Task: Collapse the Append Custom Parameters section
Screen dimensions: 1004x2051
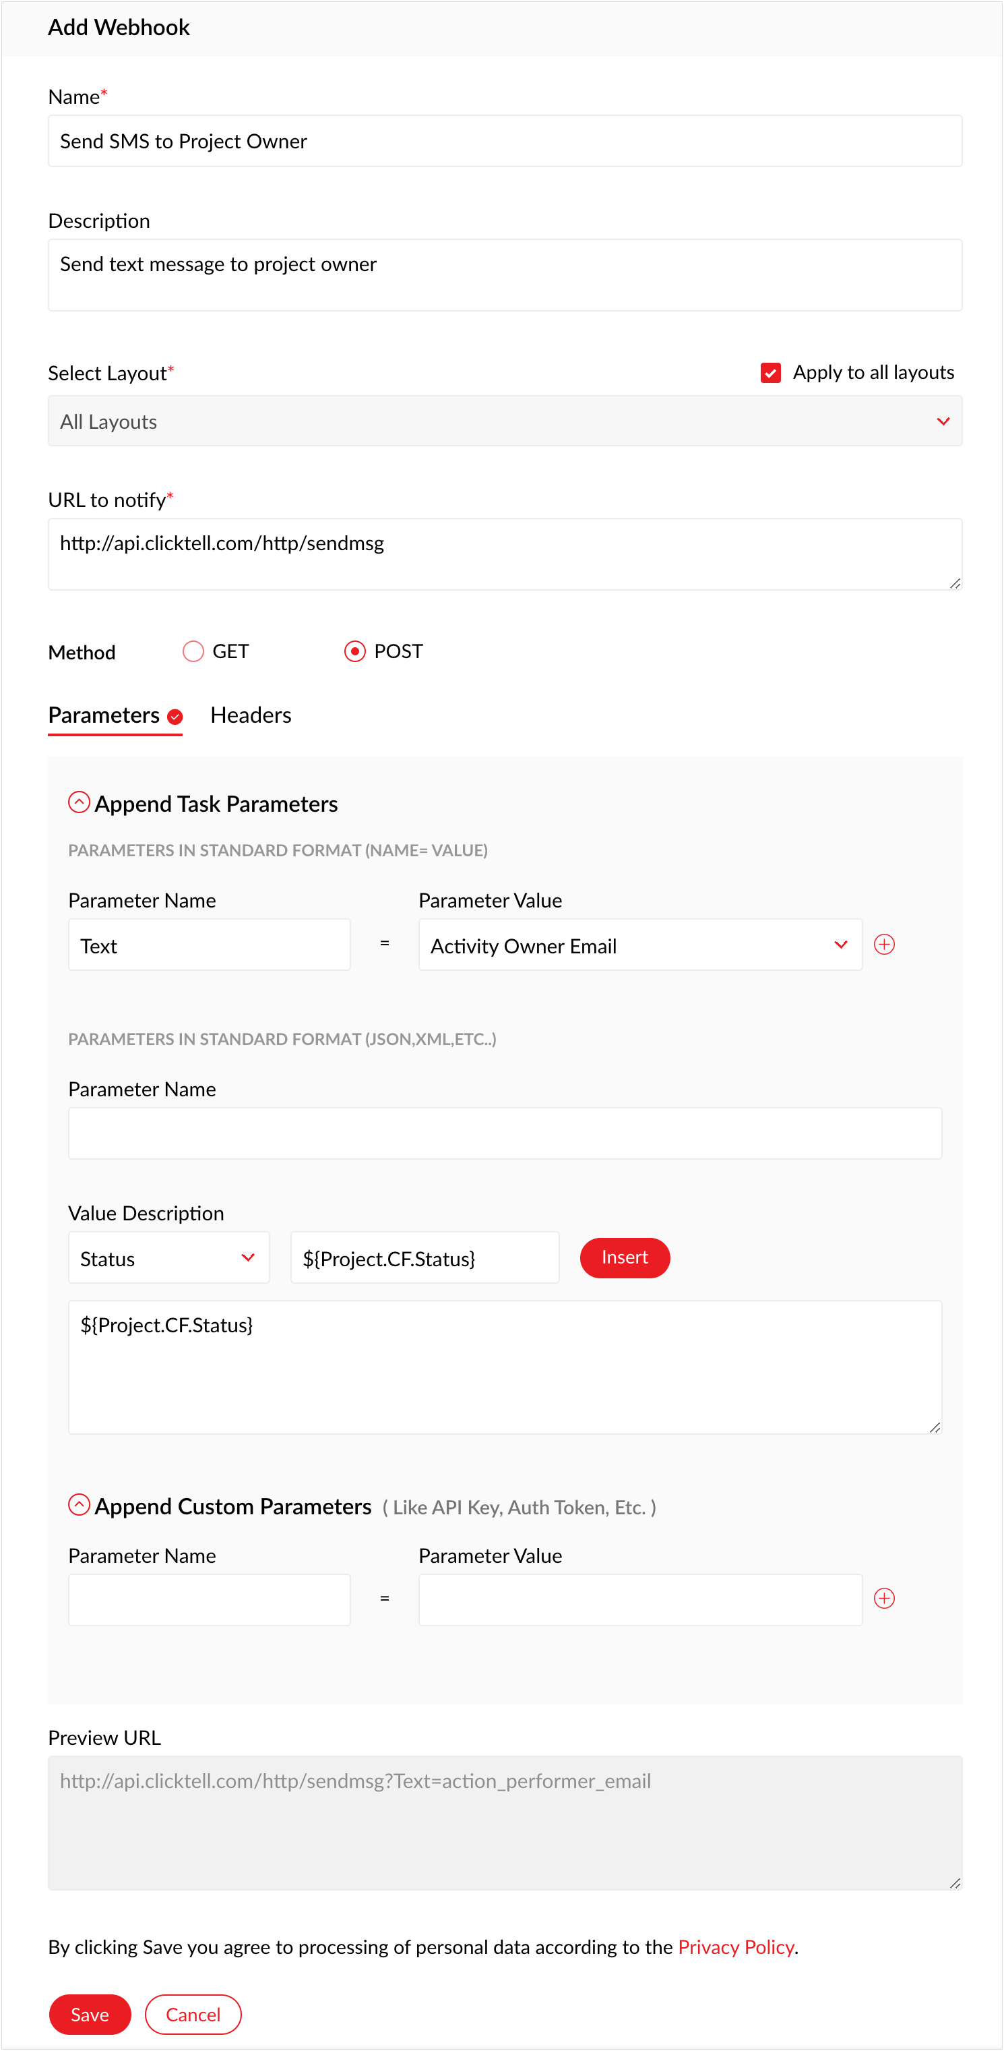Action: (x=79, y=1505)
